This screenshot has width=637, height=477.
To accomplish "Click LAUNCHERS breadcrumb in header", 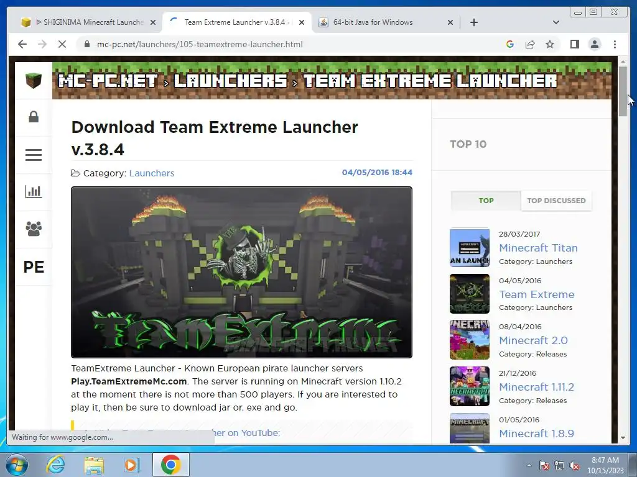I will 230,81.
